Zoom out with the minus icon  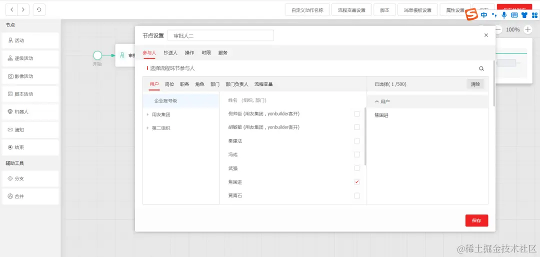coord(498,29)
